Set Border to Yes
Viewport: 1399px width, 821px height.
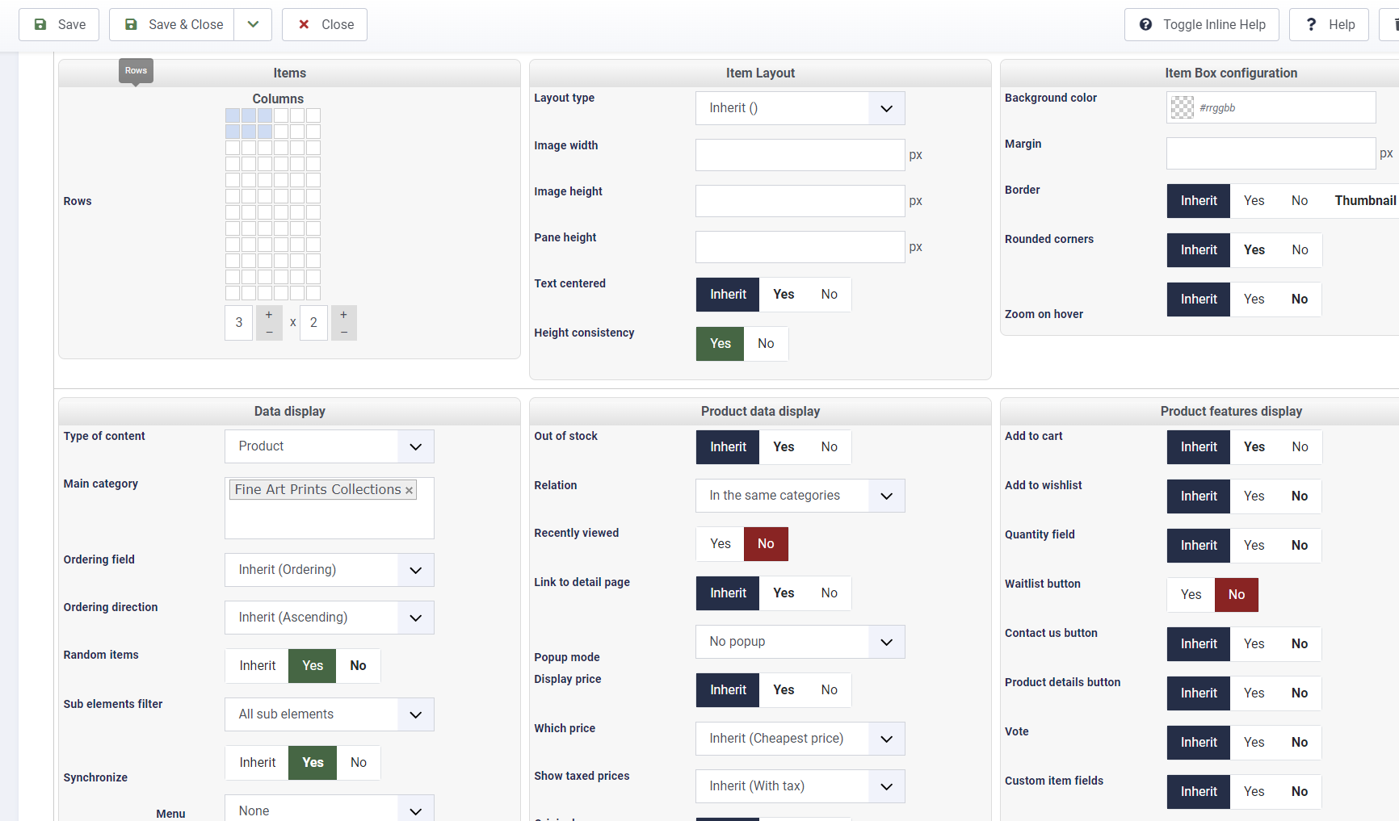coord(1254,201)
